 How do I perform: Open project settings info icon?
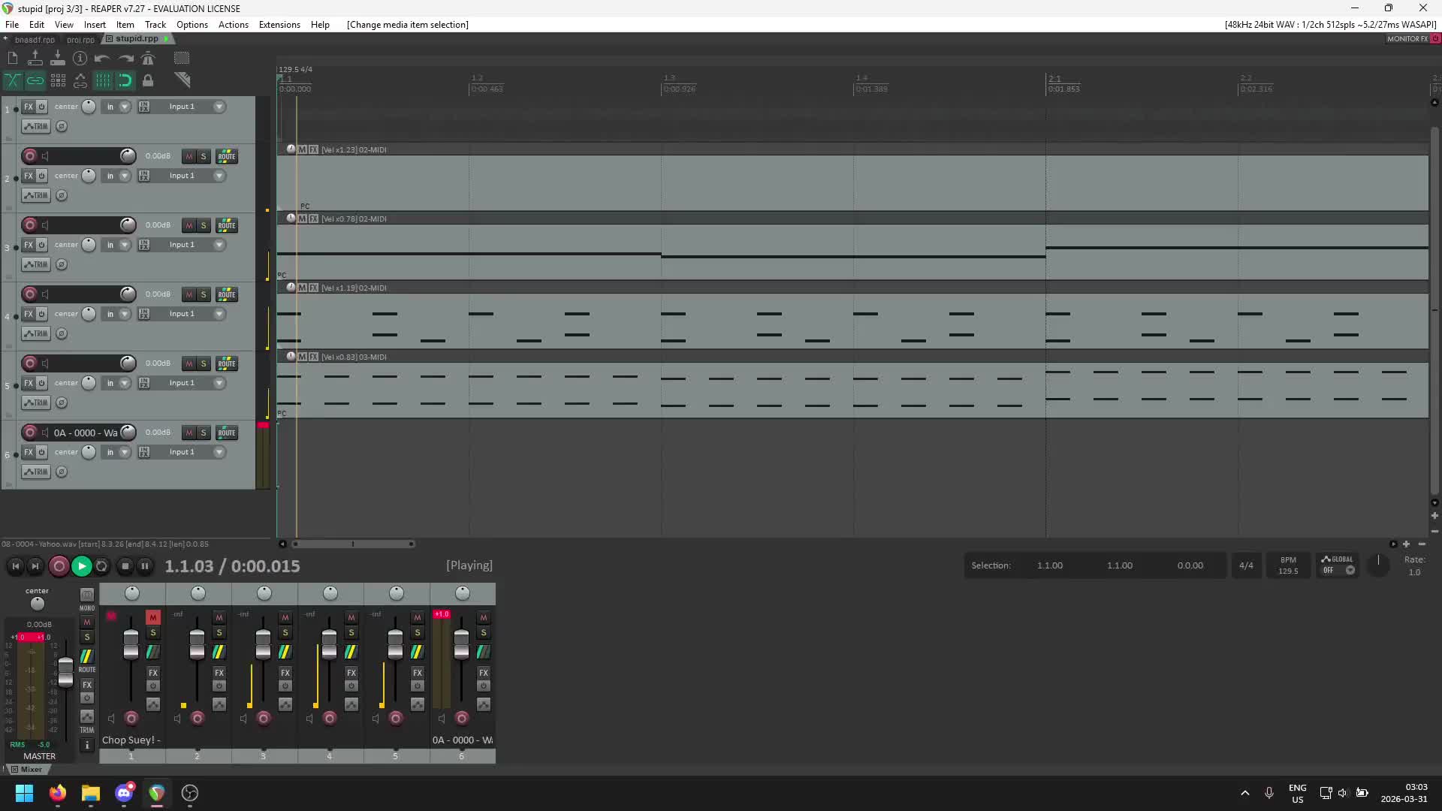80,58
